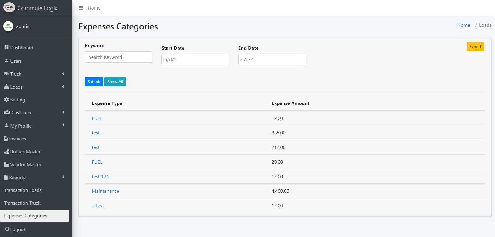Click the Invoices document icon

(x=6, y=139)
